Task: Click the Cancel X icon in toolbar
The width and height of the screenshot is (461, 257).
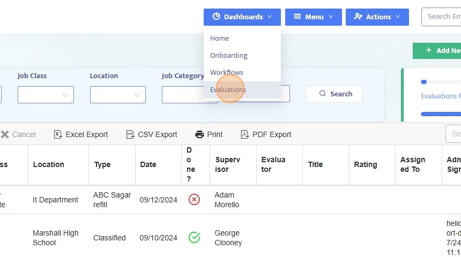Action: pyautogui.click(x=5, y=134)
